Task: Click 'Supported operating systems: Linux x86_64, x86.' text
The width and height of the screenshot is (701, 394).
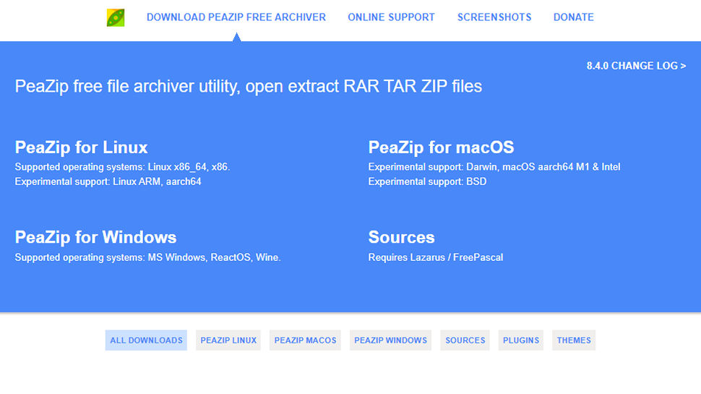Action: 123,167
